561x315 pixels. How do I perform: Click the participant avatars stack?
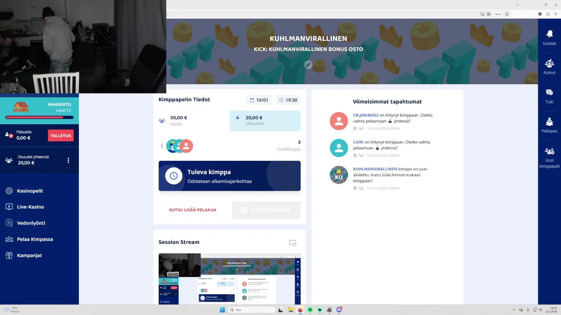[x=180, y=146]
